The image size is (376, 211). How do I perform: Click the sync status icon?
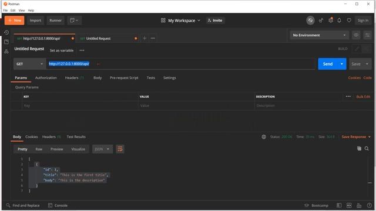310,21
